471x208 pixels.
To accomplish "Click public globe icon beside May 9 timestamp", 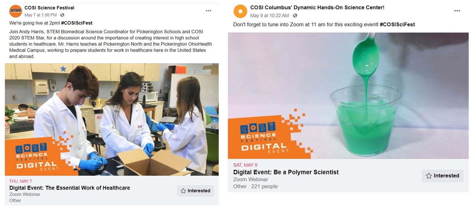I will (x=295, y=15).
